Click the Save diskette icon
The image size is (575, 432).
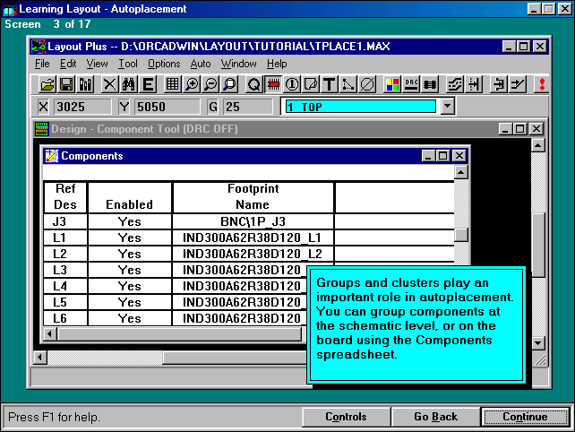click(x=66, y=84)
